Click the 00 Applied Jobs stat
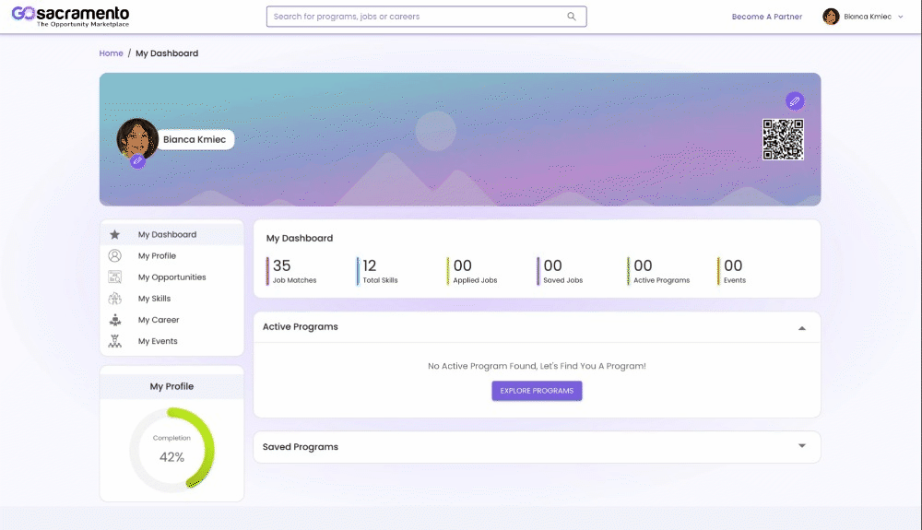The width and height of the screenshot is (922, 530). tap(472, 271)
